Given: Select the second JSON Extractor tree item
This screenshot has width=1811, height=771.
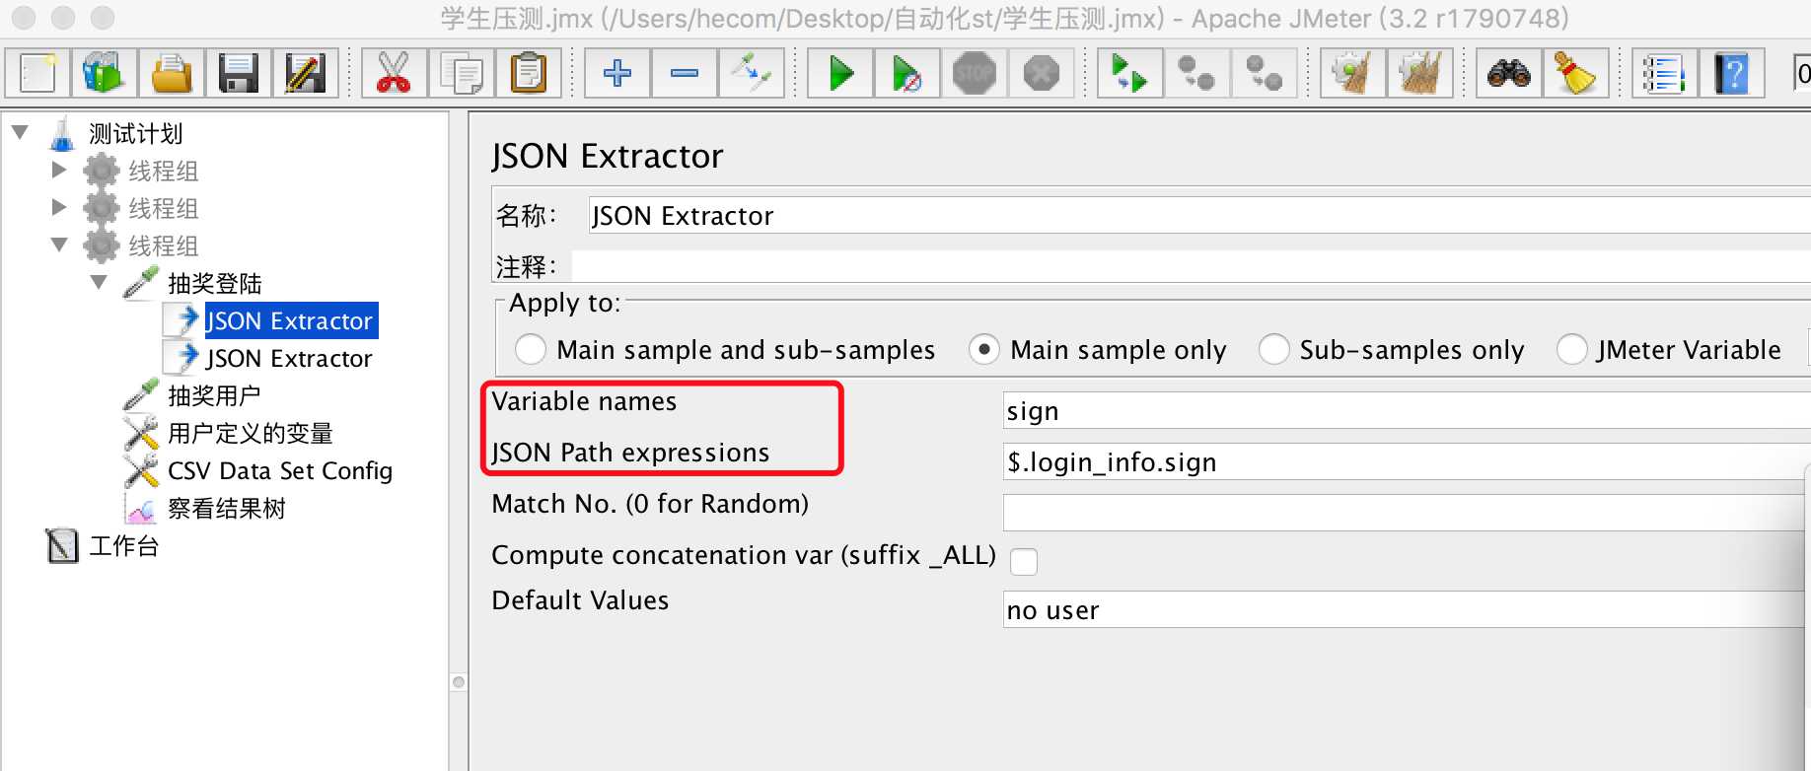Looking at the screenshot, I should click(288, 358).
